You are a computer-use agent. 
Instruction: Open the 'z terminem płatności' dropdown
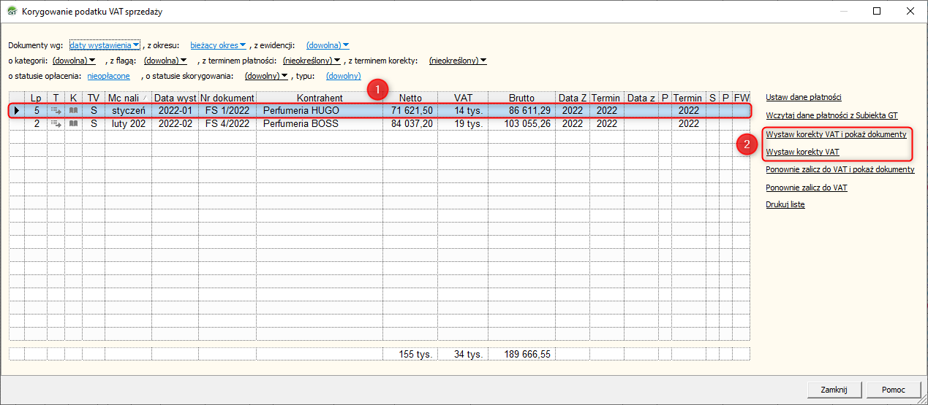pos(312,61)
